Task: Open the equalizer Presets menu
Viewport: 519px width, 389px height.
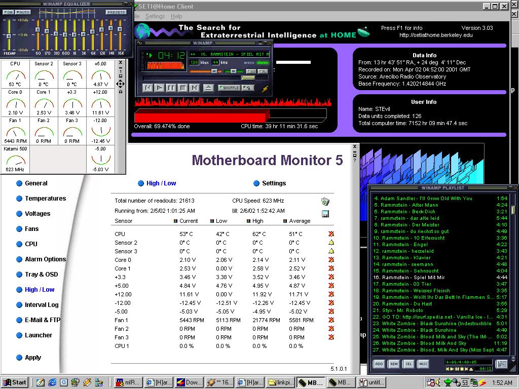Action: (x=116, y=12)
